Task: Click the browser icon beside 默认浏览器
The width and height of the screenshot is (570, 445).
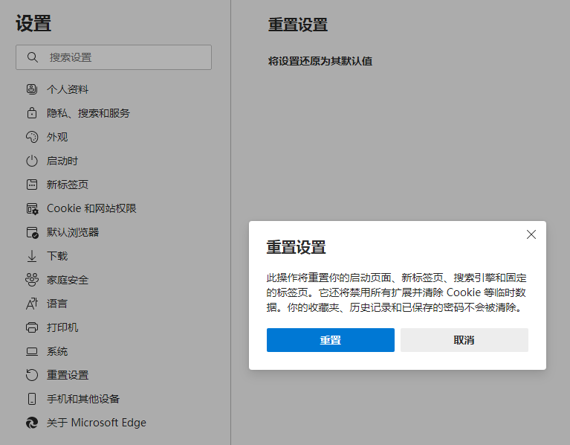Action: tap(32, 232)
